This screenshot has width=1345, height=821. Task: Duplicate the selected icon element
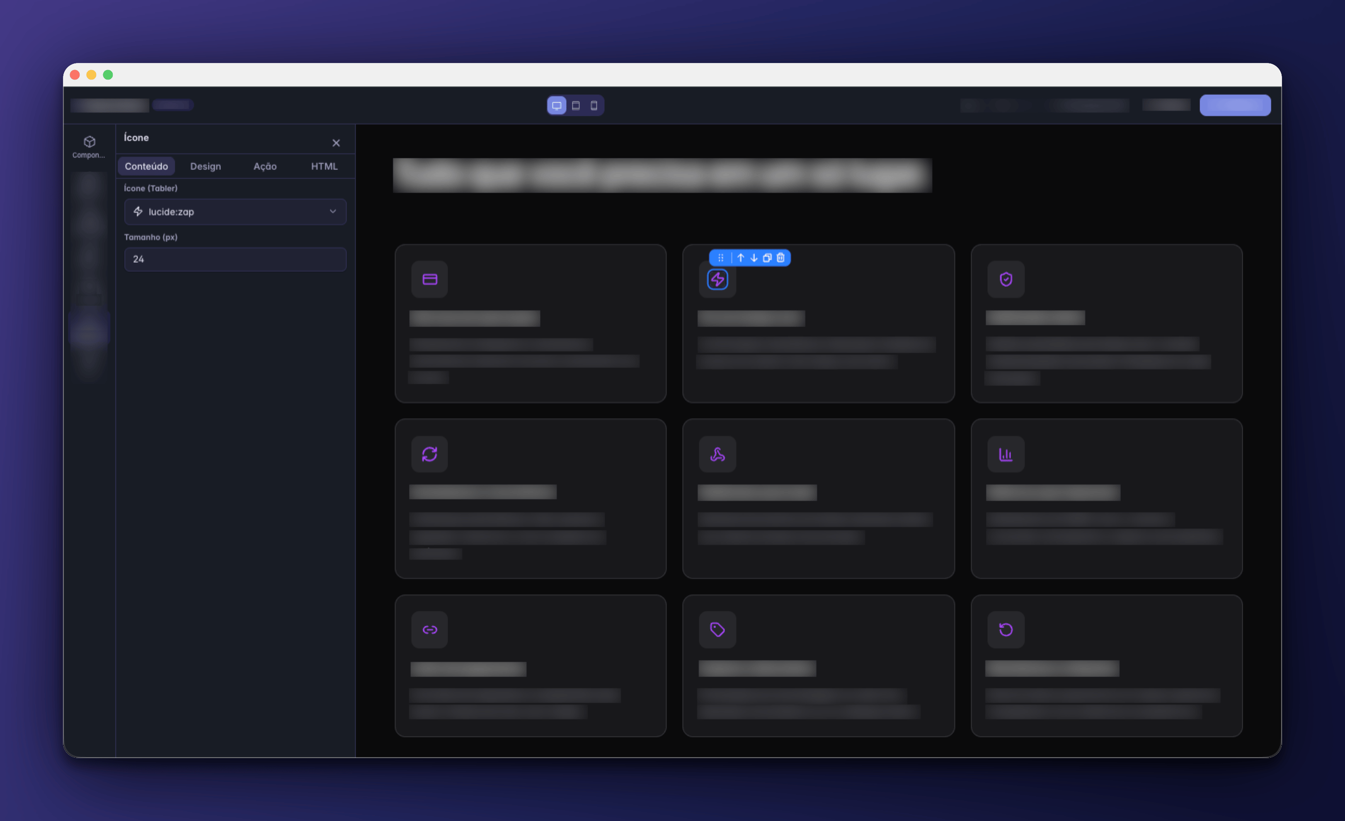pos(767,258)
